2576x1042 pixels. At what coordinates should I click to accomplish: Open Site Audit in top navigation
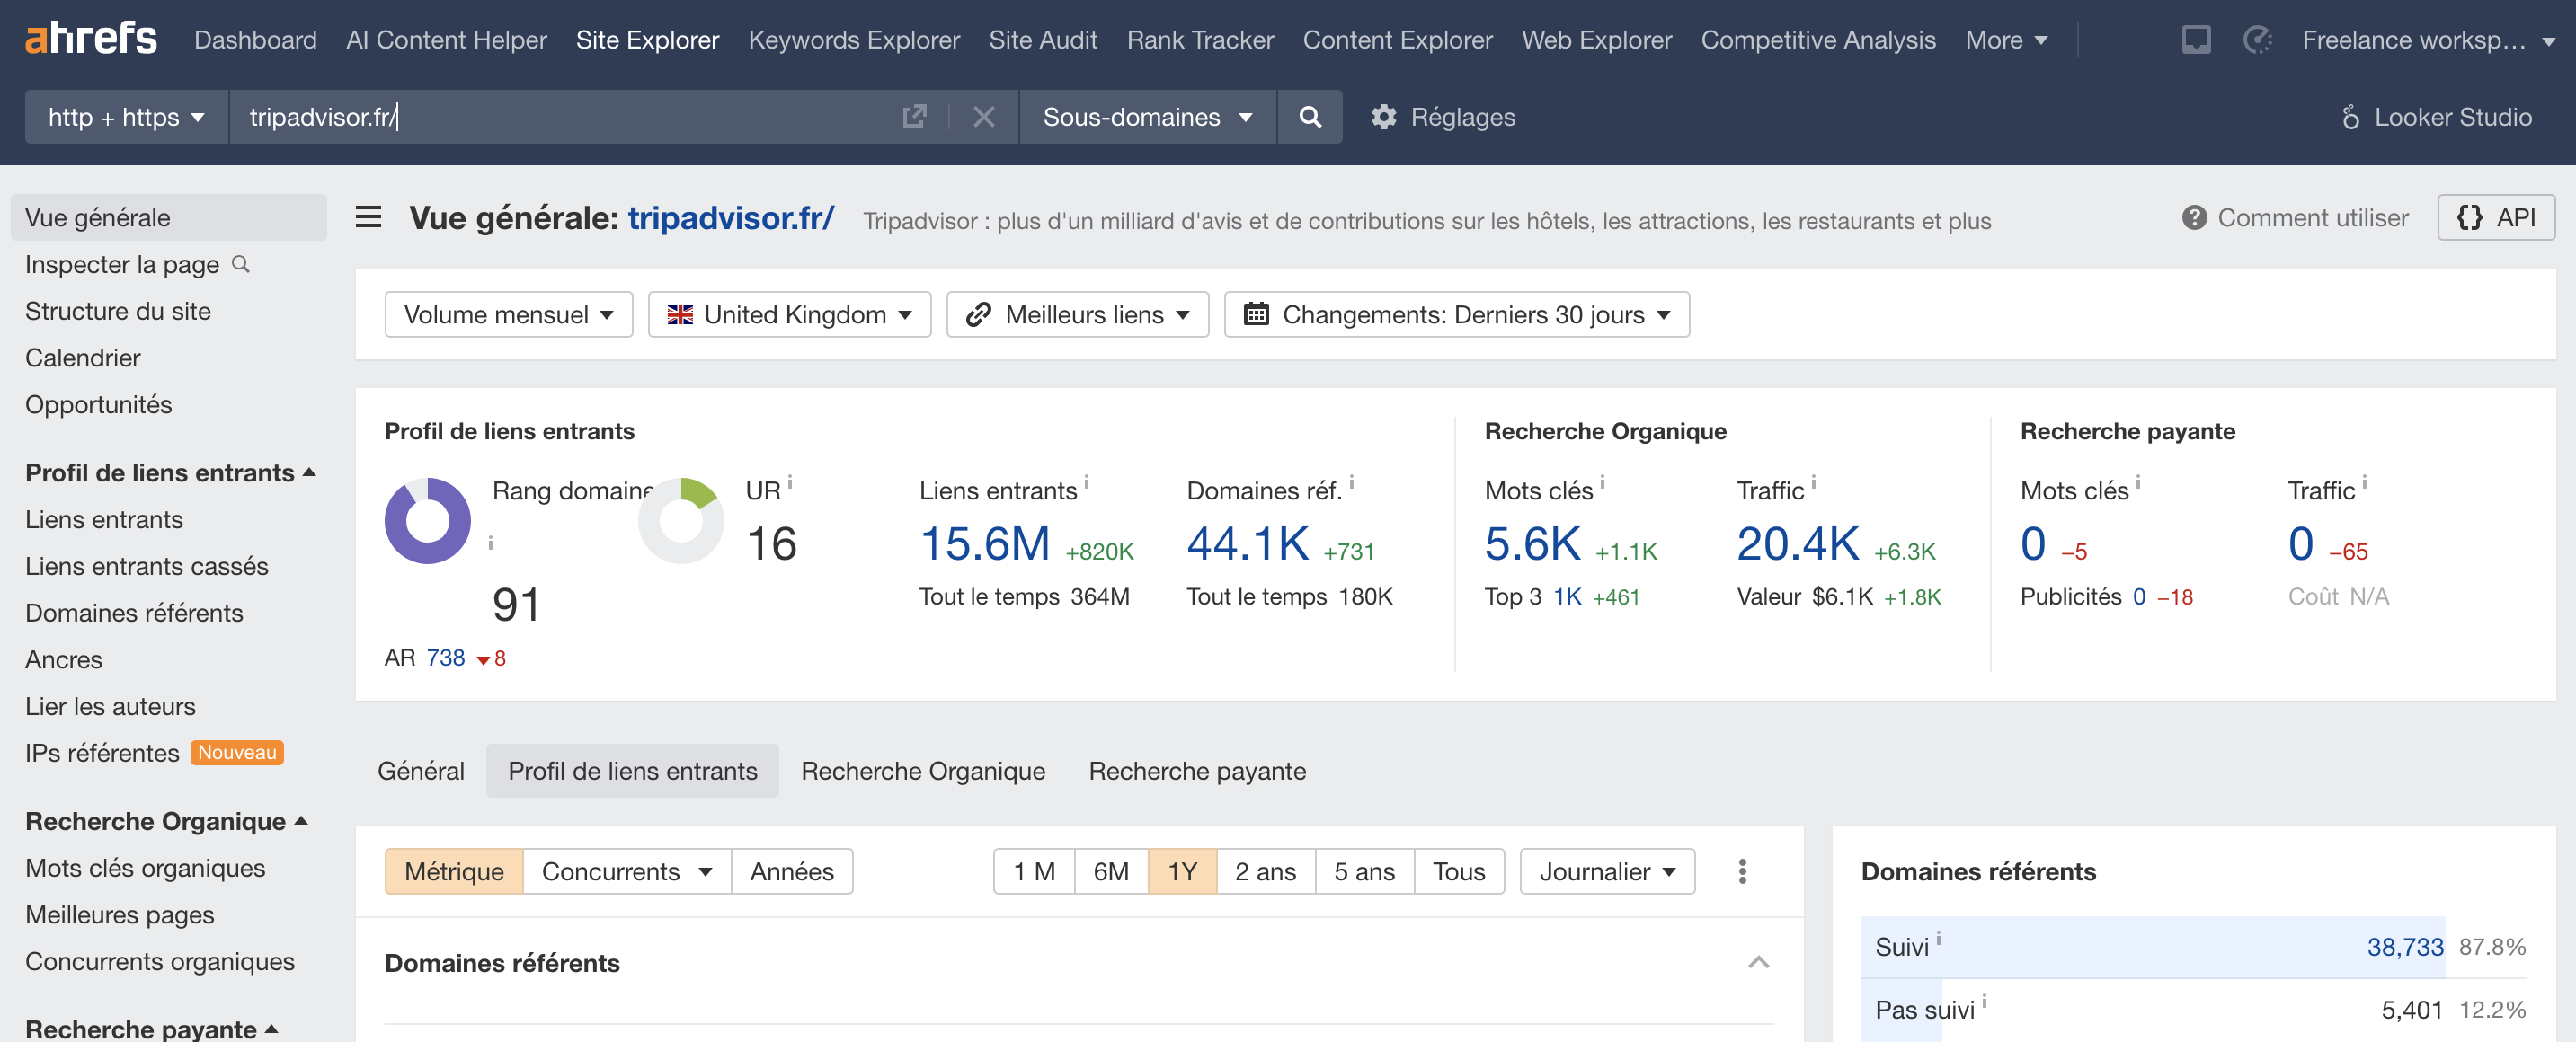(x=1043, y=40)
